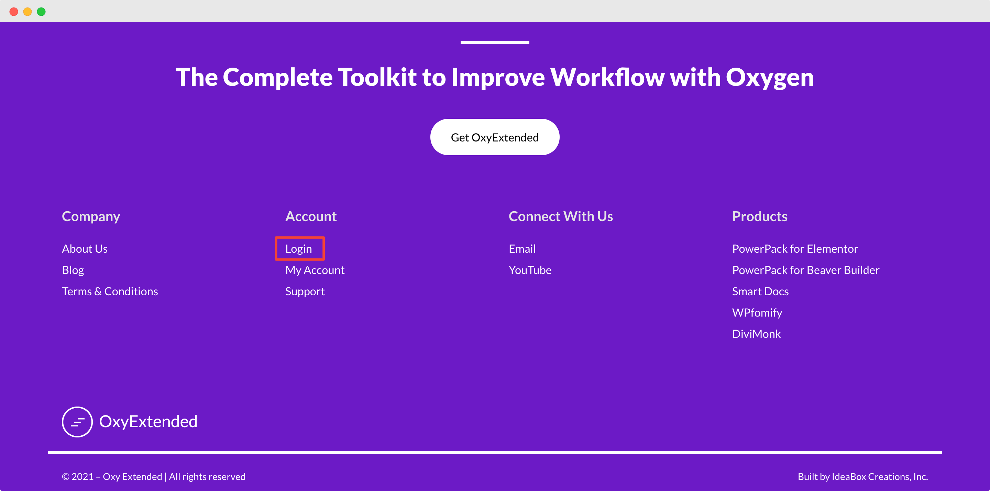Image resolution: width=990 pixels, height=491 pixels.
Task: Open the Blog page
Action: (73, 270)
